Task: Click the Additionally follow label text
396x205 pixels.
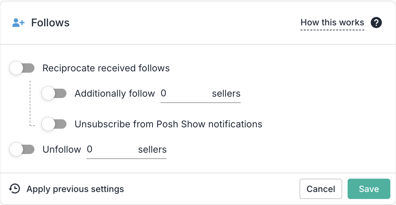Action: point(115,94)
